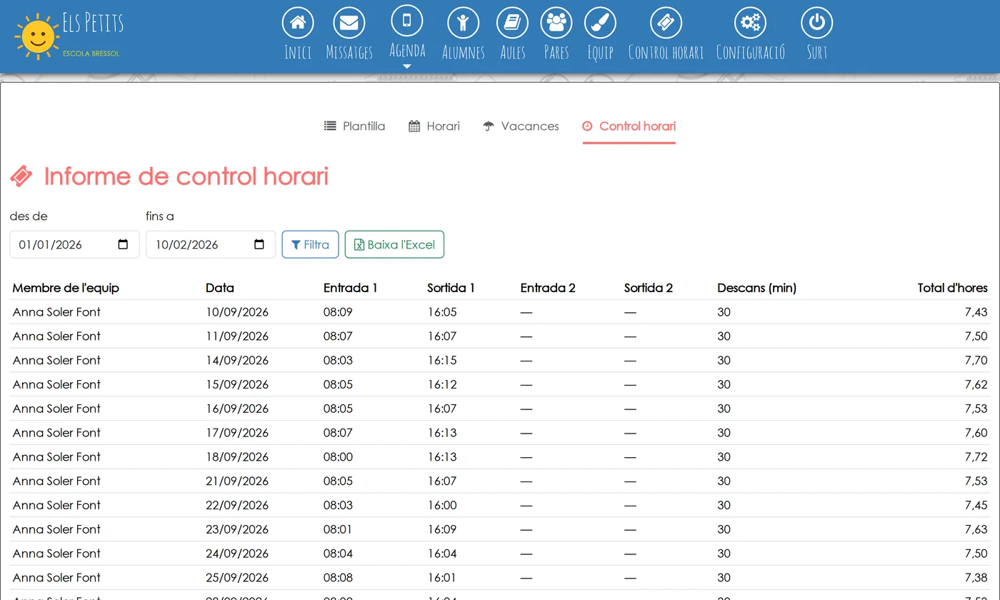The height and width of the screenshot is (600, 1000).
Task: Click the Sortir power icon
Action: tap(816, 23)
